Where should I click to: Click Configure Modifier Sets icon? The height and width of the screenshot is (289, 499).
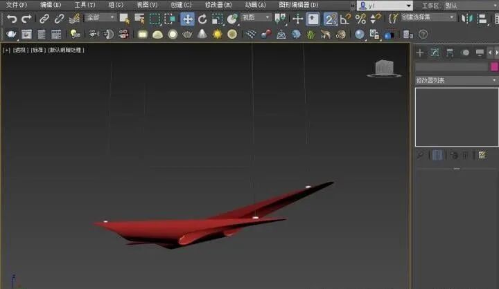[482, 155]
